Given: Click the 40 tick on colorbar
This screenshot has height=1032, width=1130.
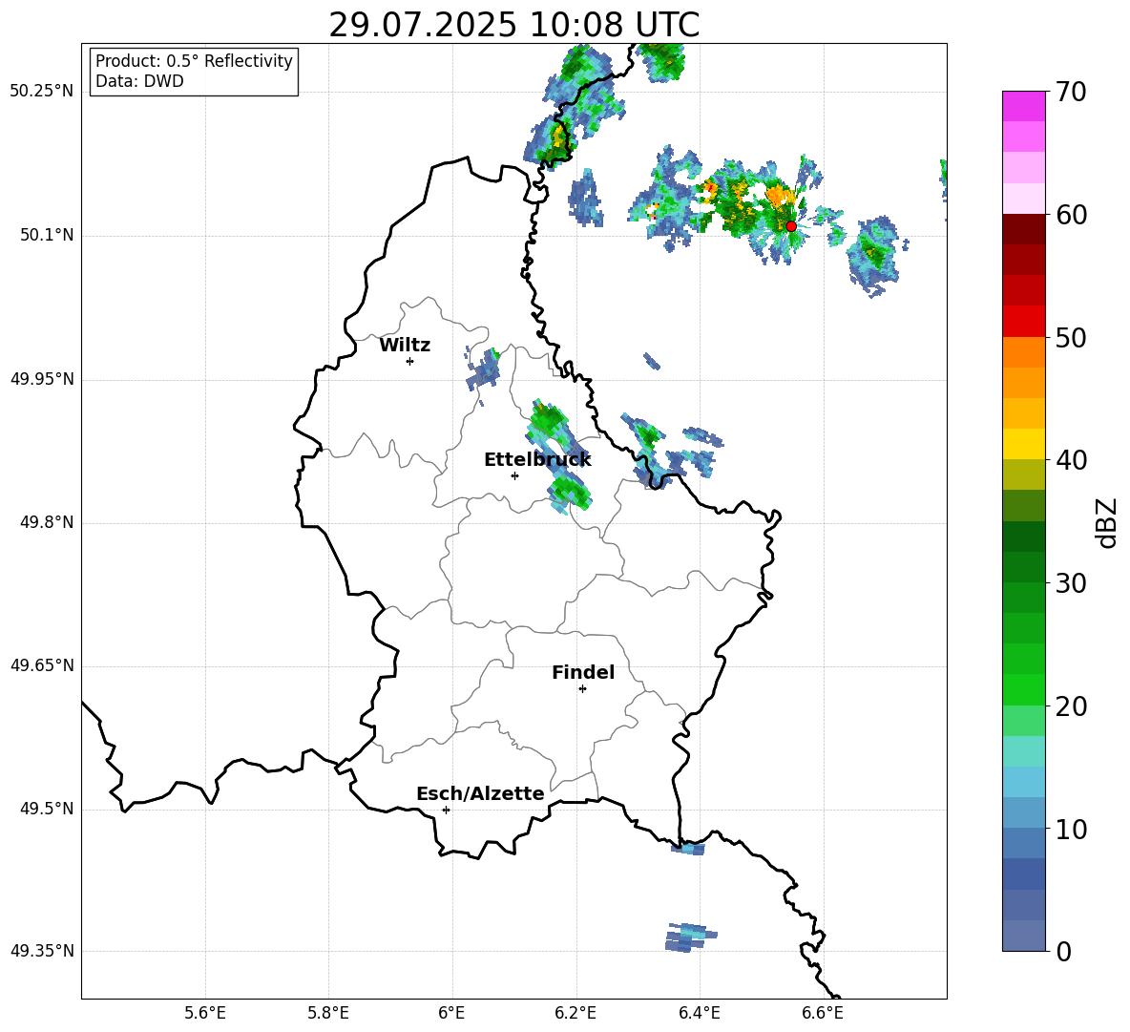Looking at the screenshot, I should [1071, 460].
